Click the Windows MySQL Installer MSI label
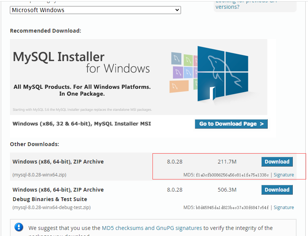This screenshot has width=308, height=236. (x=82, y=124)
